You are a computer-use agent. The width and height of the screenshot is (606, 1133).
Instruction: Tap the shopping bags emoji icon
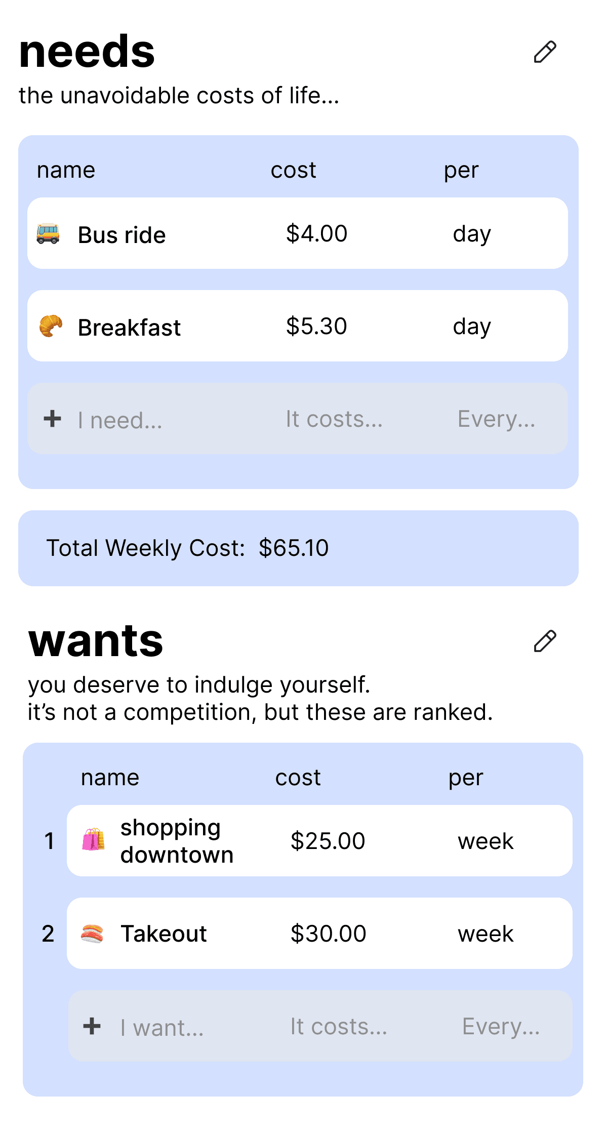[x=94, y=839]
